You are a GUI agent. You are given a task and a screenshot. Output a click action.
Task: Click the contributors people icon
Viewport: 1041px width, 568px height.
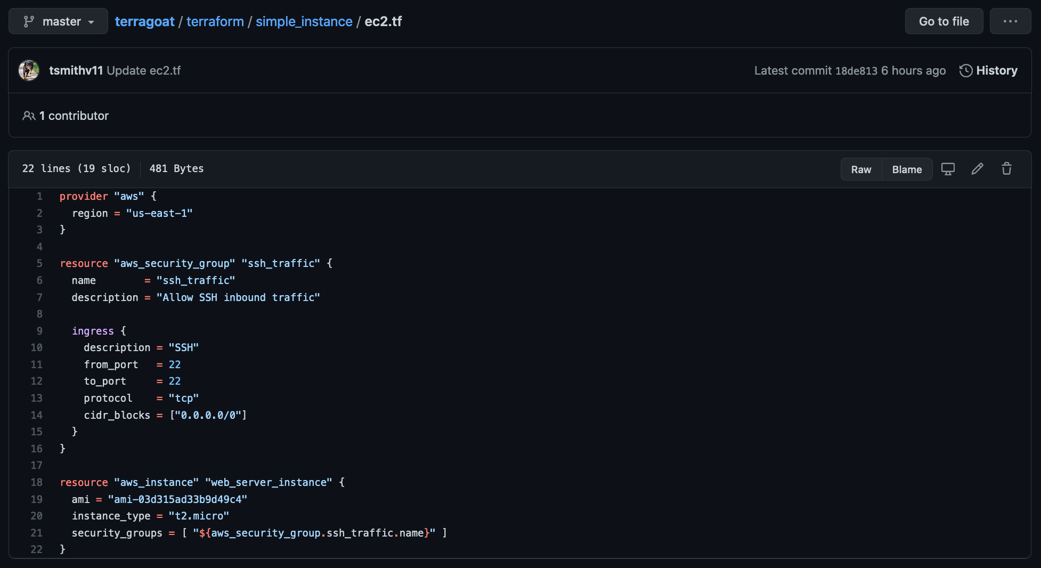29,116
